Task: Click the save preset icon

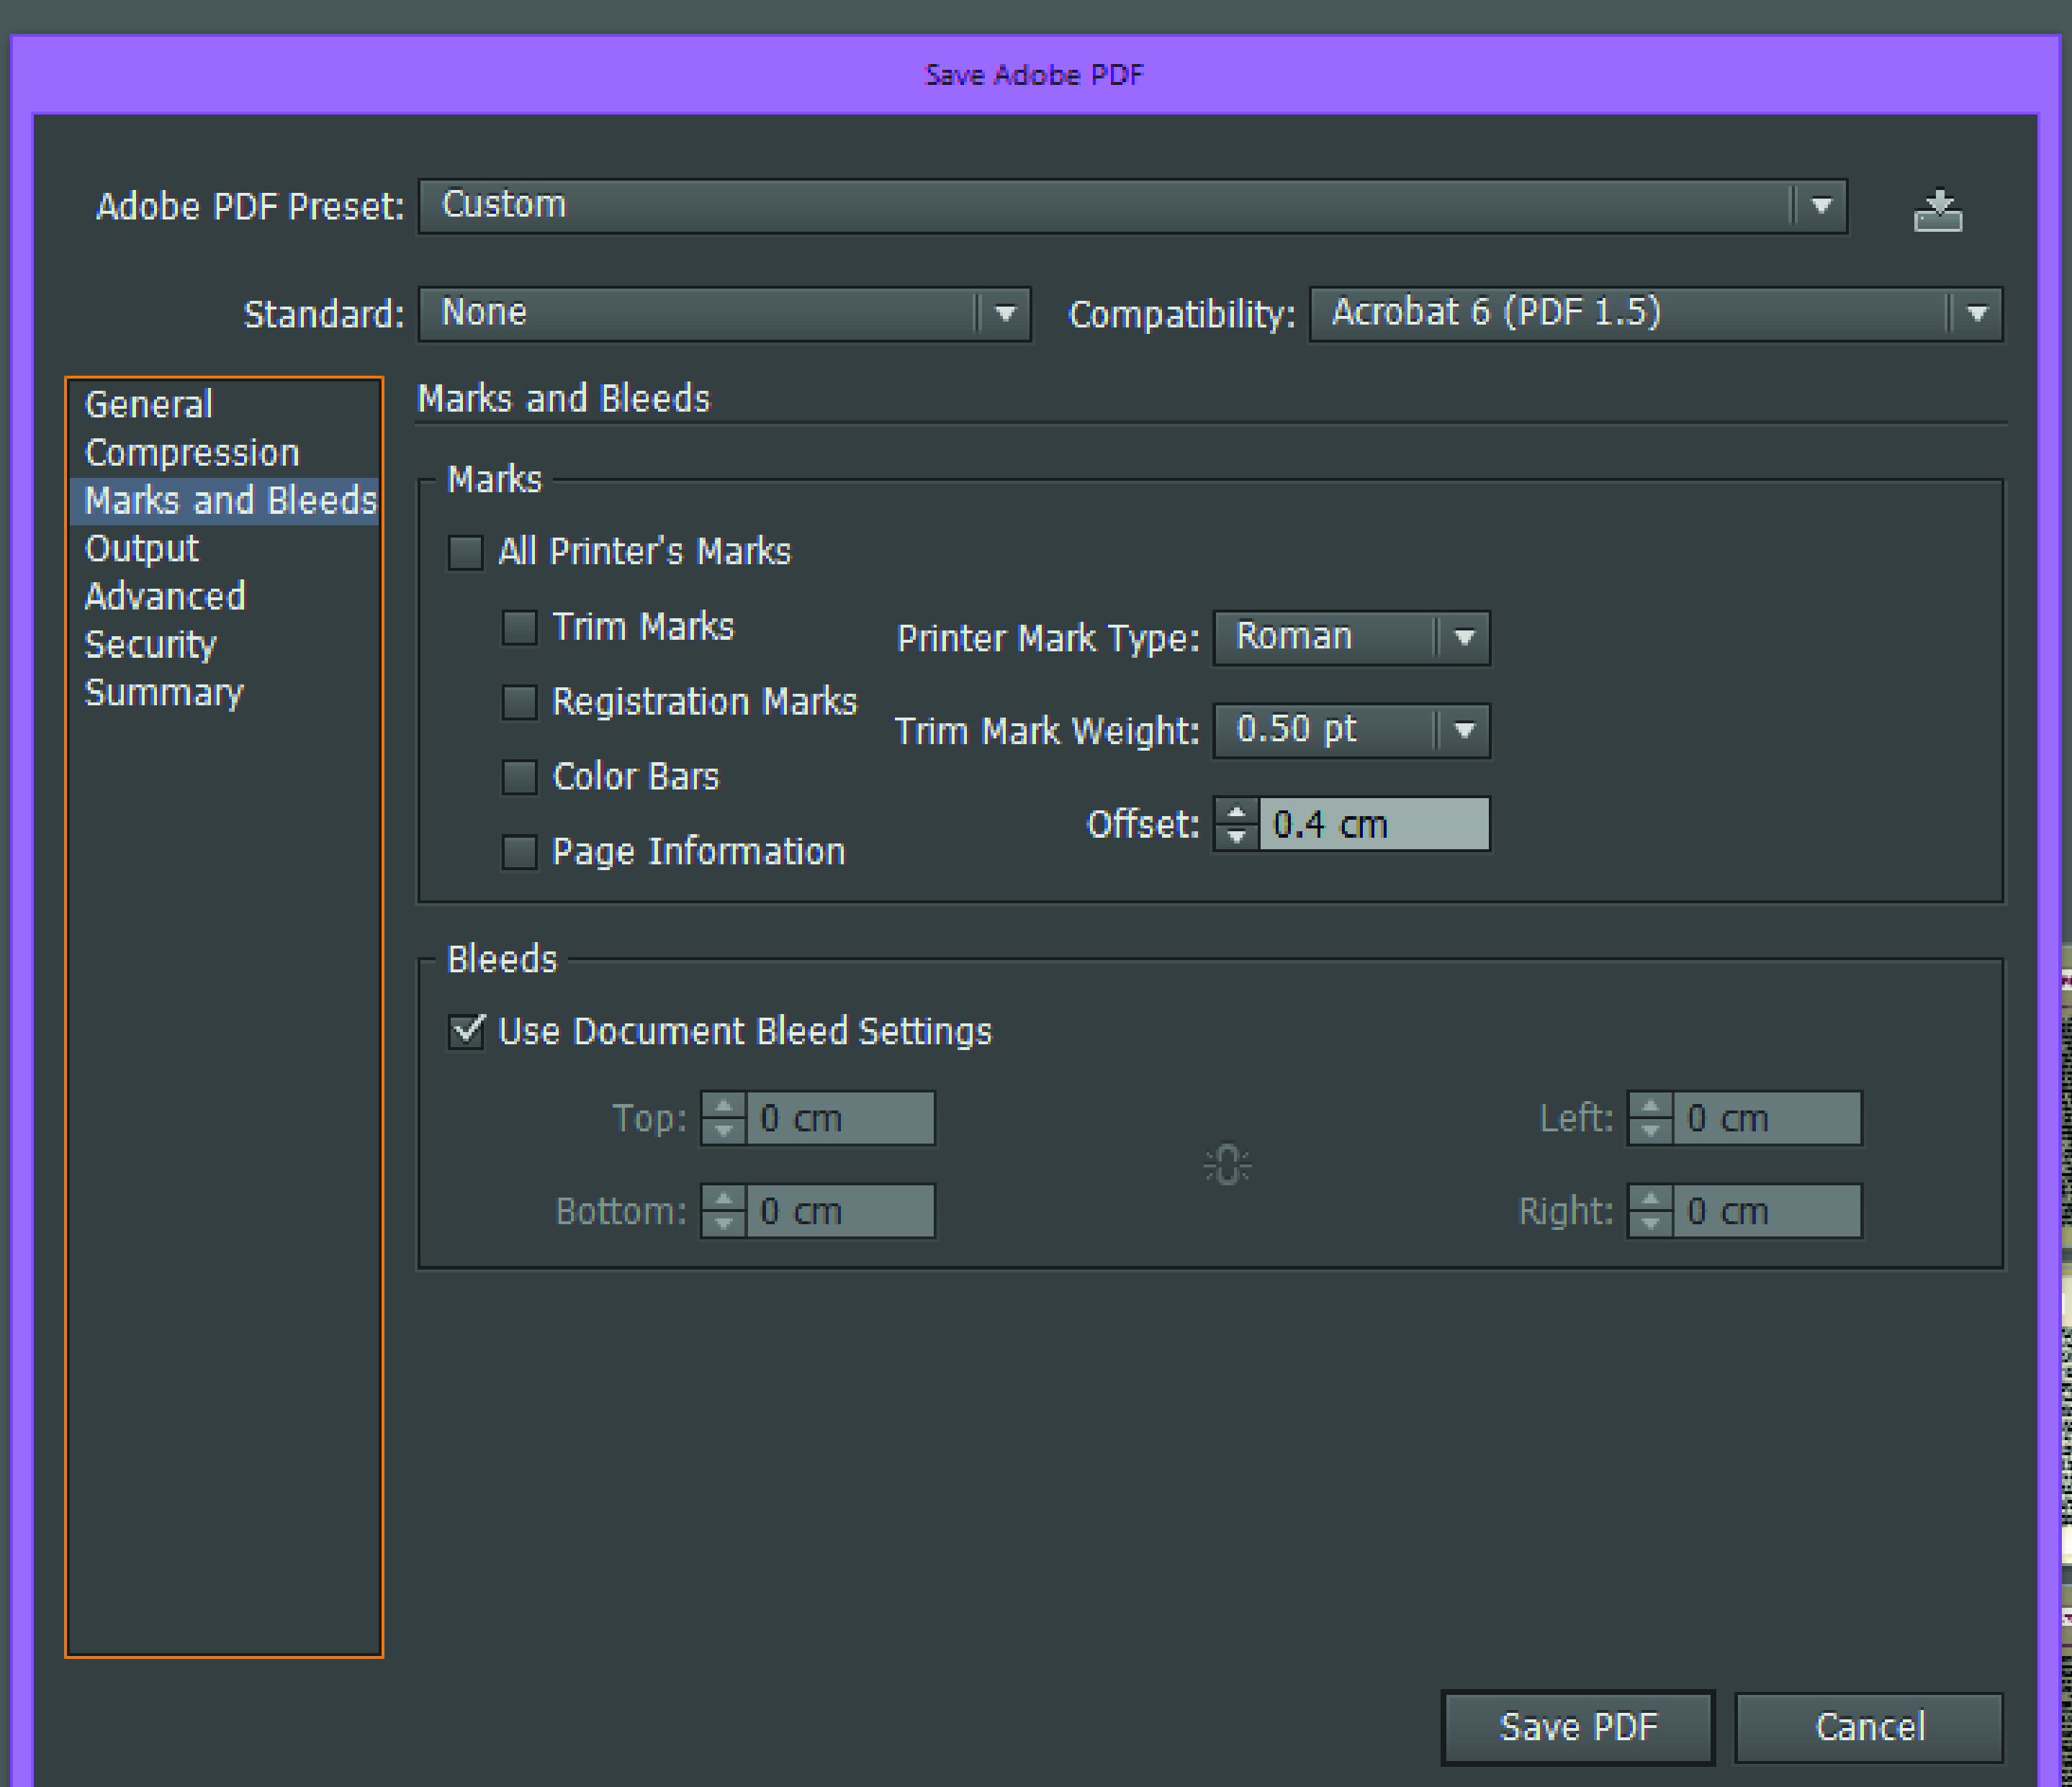Action: click(1937, 210)
